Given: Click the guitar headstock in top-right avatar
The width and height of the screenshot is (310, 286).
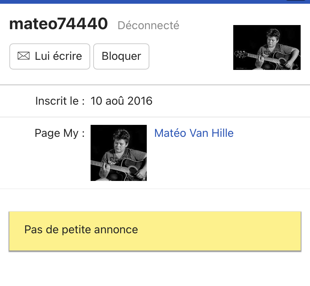Looking at the screenshot, I should pyautogui.click(x=241, y=54).
